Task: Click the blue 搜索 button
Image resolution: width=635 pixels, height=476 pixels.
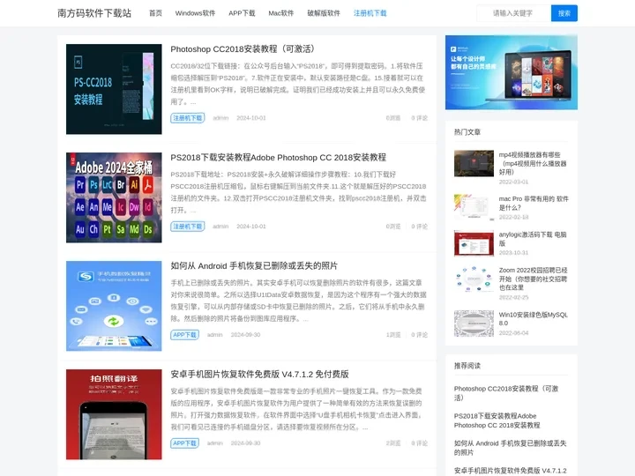Action: pos(564,13)
